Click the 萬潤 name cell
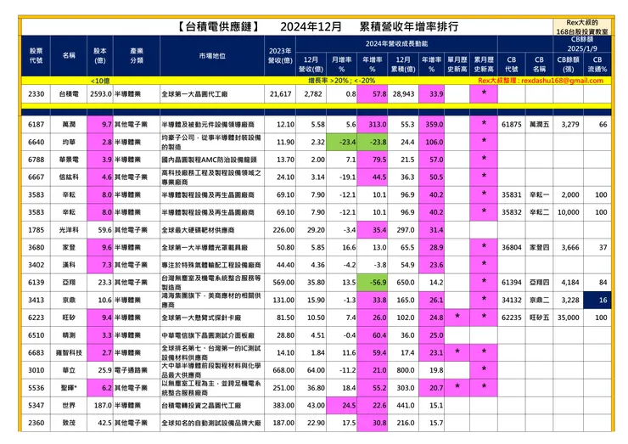This screenshot has height=444, width=628. [69, 124]
